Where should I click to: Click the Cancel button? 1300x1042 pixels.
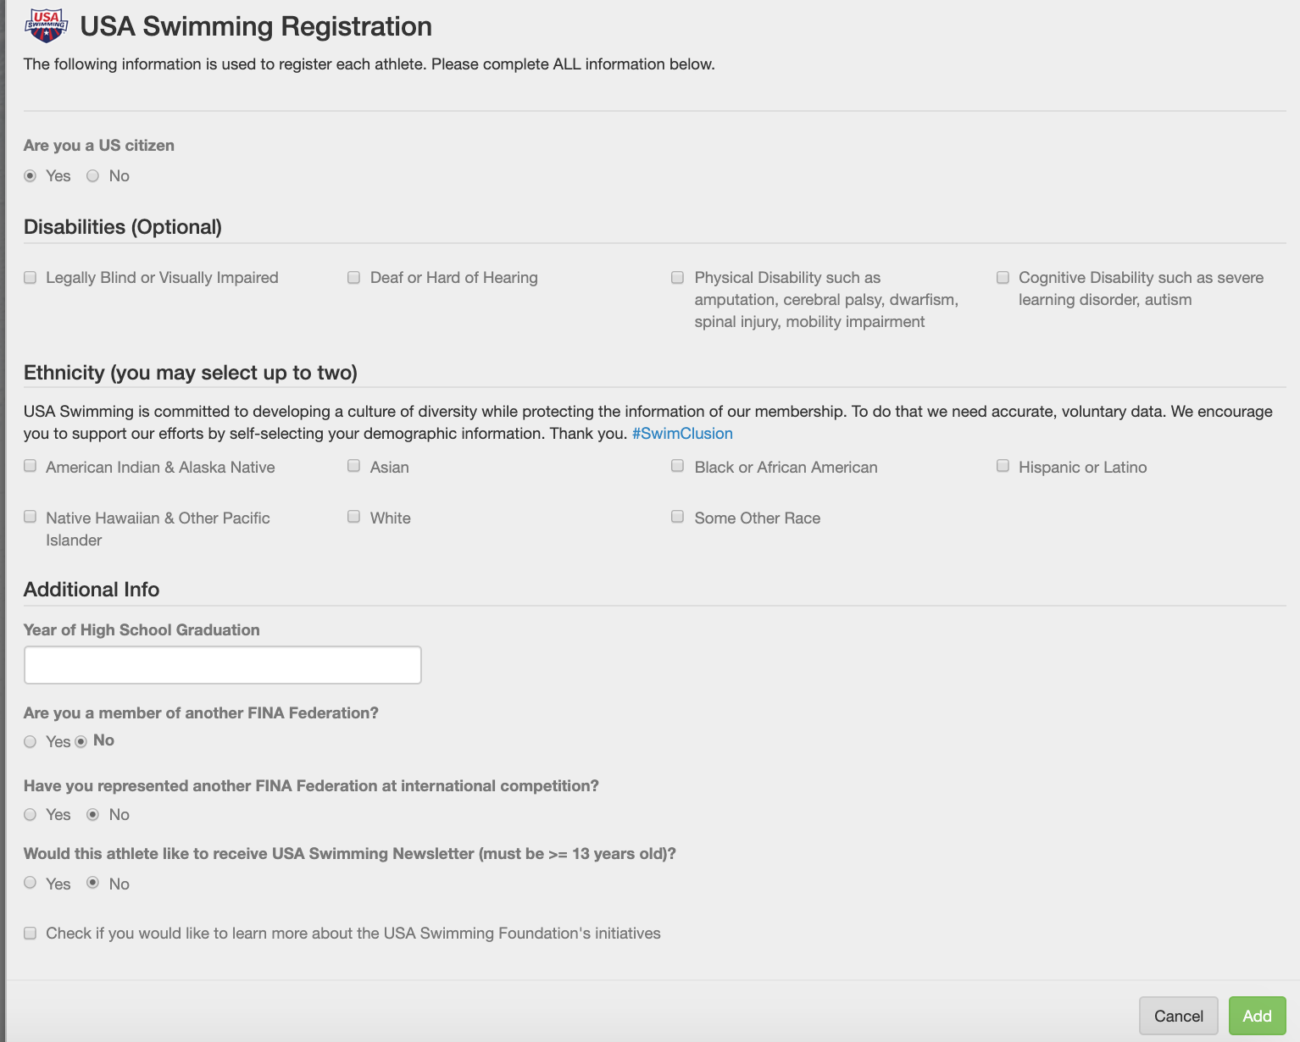pyautogui.click(x=1179, y=1016)
